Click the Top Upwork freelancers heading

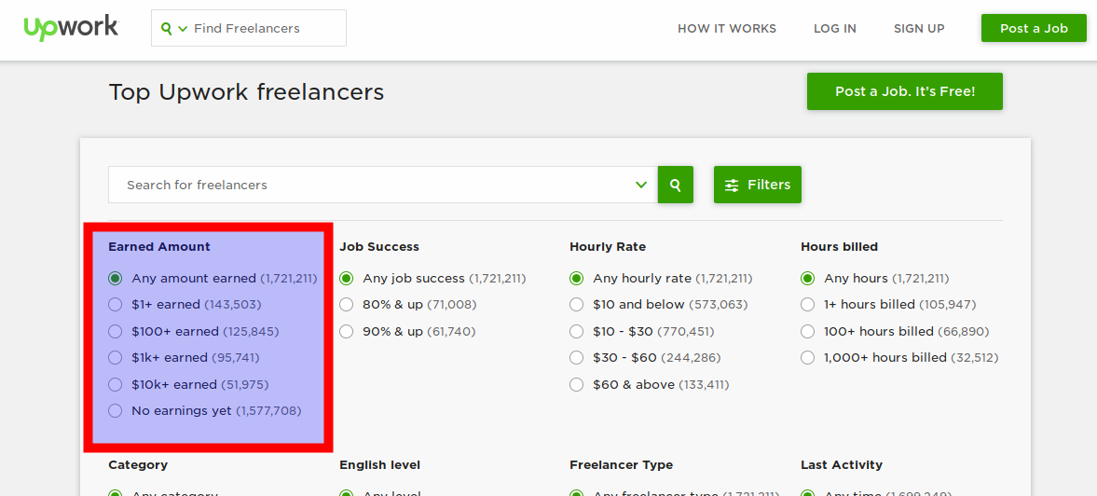pos(246,92)
